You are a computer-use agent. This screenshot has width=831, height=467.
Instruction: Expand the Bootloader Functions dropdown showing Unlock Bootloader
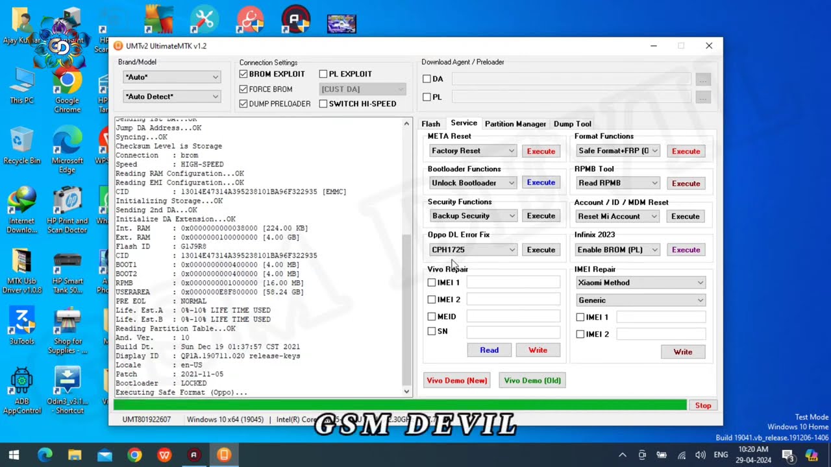coord(473,182)
